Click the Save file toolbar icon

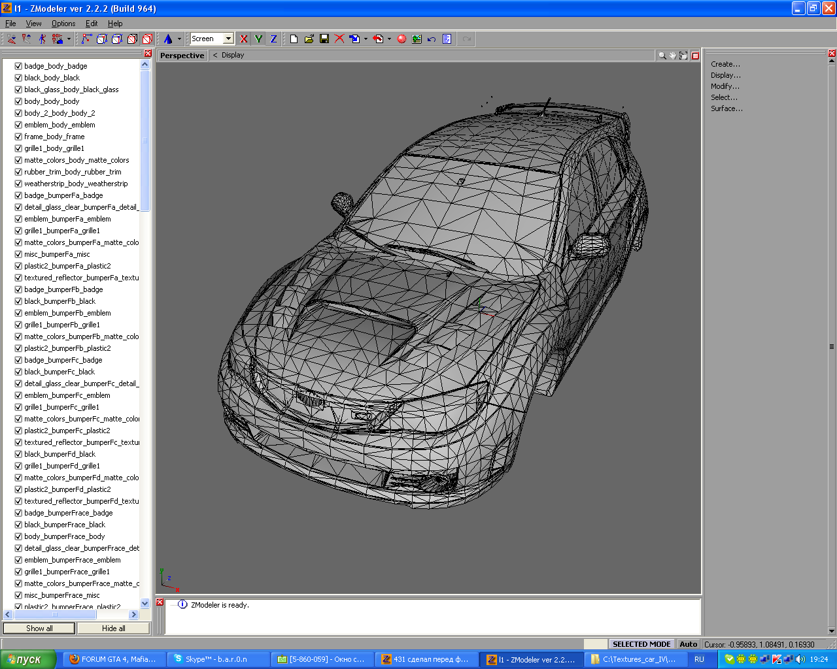(324, 39)
